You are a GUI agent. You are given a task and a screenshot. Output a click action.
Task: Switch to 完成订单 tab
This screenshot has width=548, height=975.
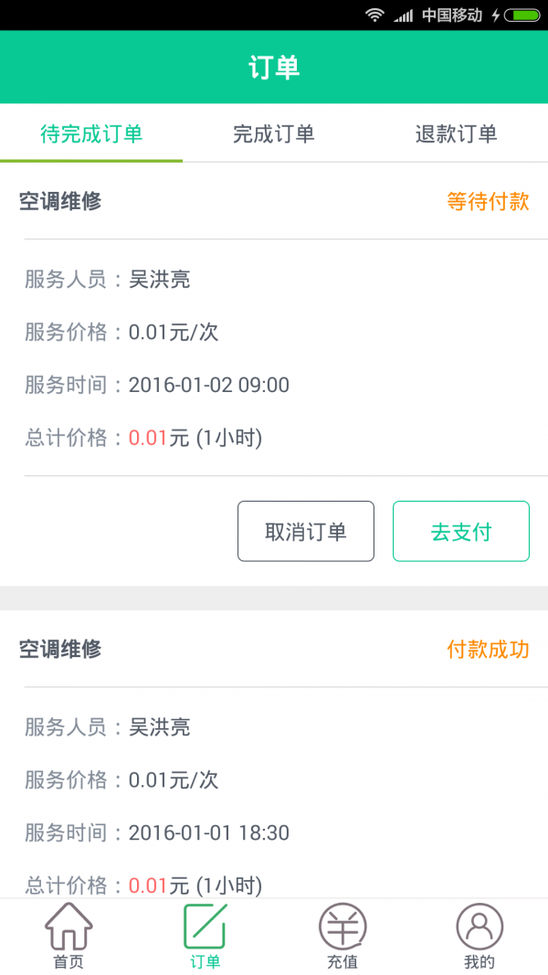point(274,133)
